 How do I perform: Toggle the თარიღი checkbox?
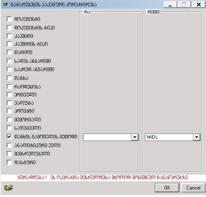click(10, 52)
